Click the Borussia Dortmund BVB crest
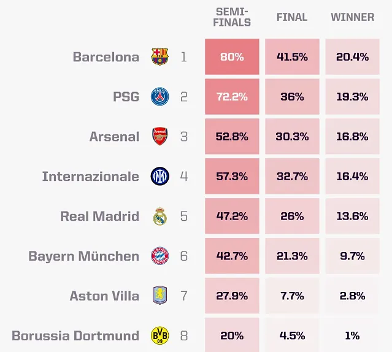392x352 pixels. click(159, 335)
